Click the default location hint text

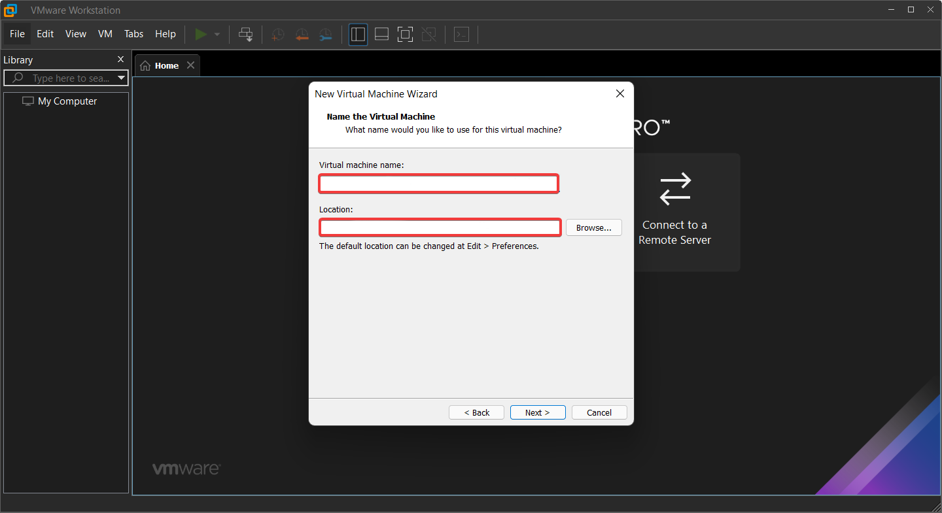[429, 246]
